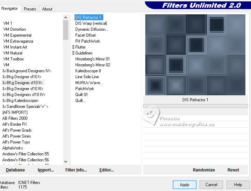Screen dimensions: 251x191
Task: Select &<Bkg Designers sf10 IV> category
Action: point(24,95)
